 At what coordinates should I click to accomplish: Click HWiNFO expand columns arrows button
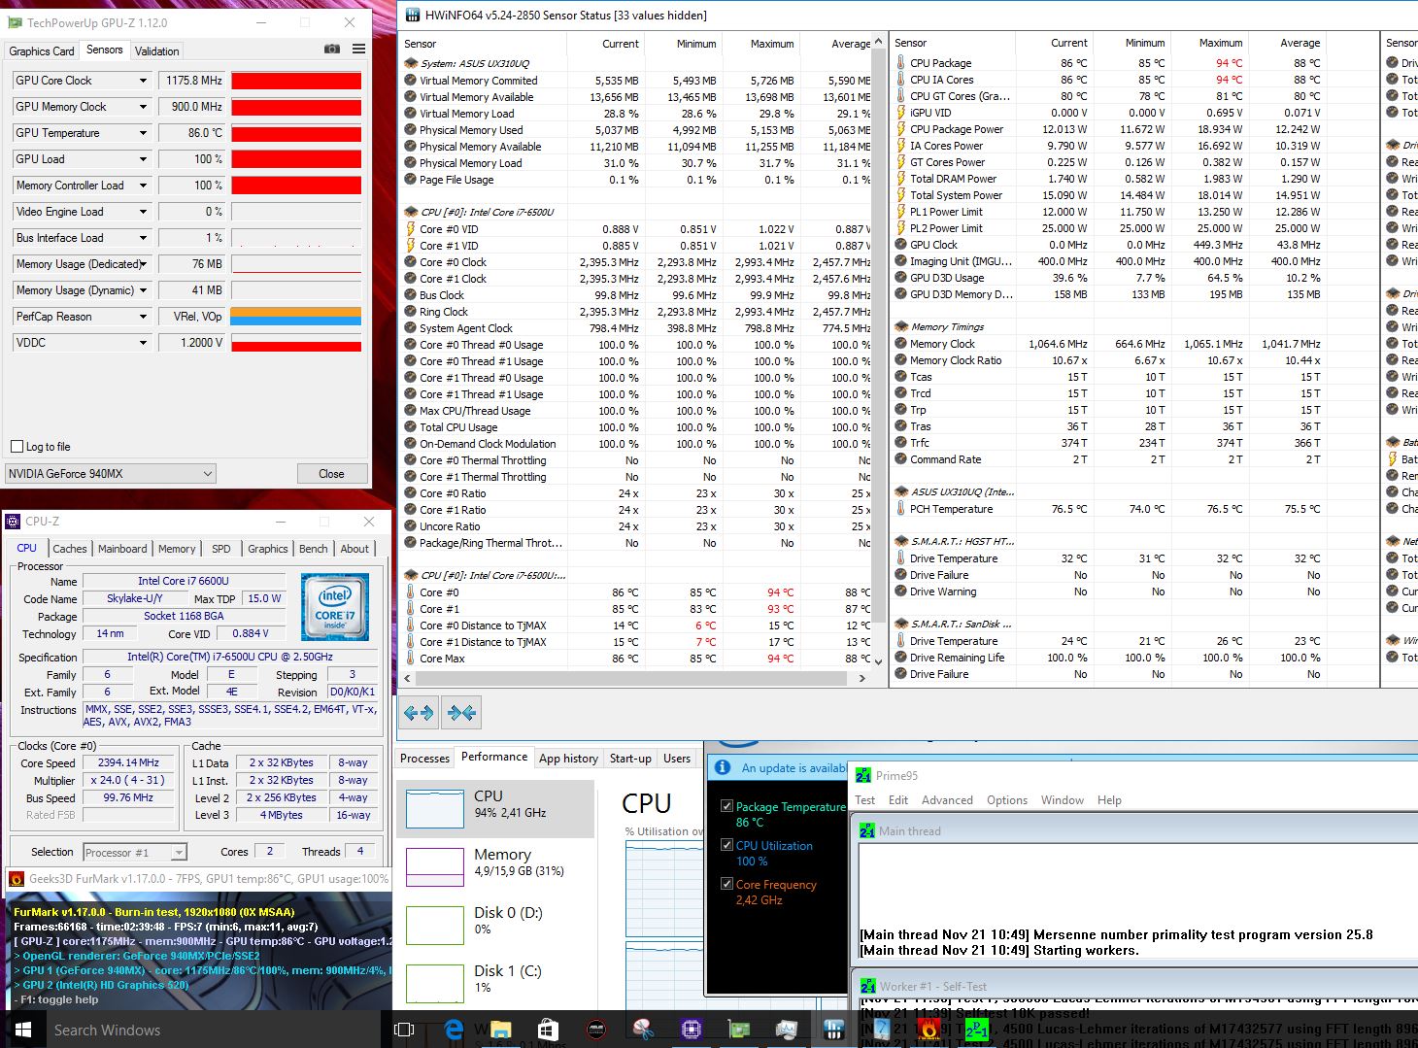419,713
